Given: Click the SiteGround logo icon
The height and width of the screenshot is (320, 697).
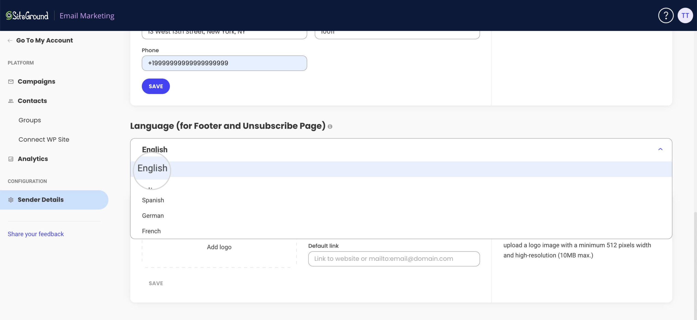Looking at the screenshot, I should pos(8,15).
